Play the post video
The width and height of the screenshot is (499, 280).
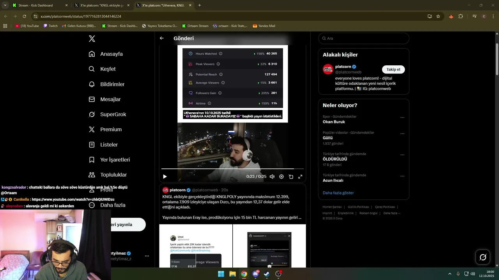click(165, 177)
